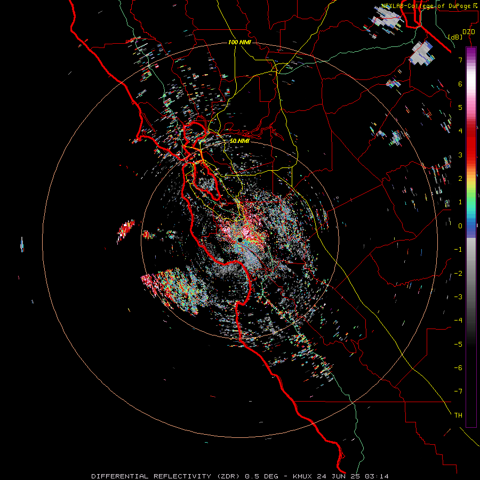Image resolution: width=480 pixels, height=480 pixels.
Task: Click the "6" tick label on the scale
Action: point(460,84)
